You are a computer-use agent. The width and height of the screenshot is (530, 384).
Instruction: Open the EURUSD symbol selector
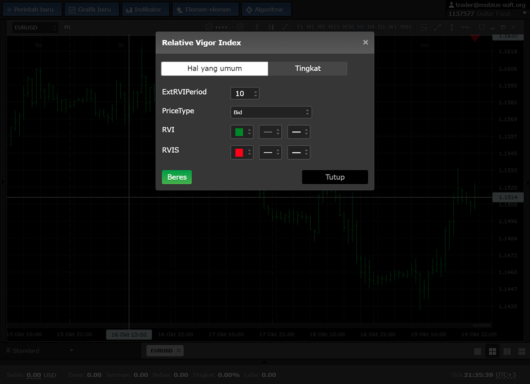[35, 28]
